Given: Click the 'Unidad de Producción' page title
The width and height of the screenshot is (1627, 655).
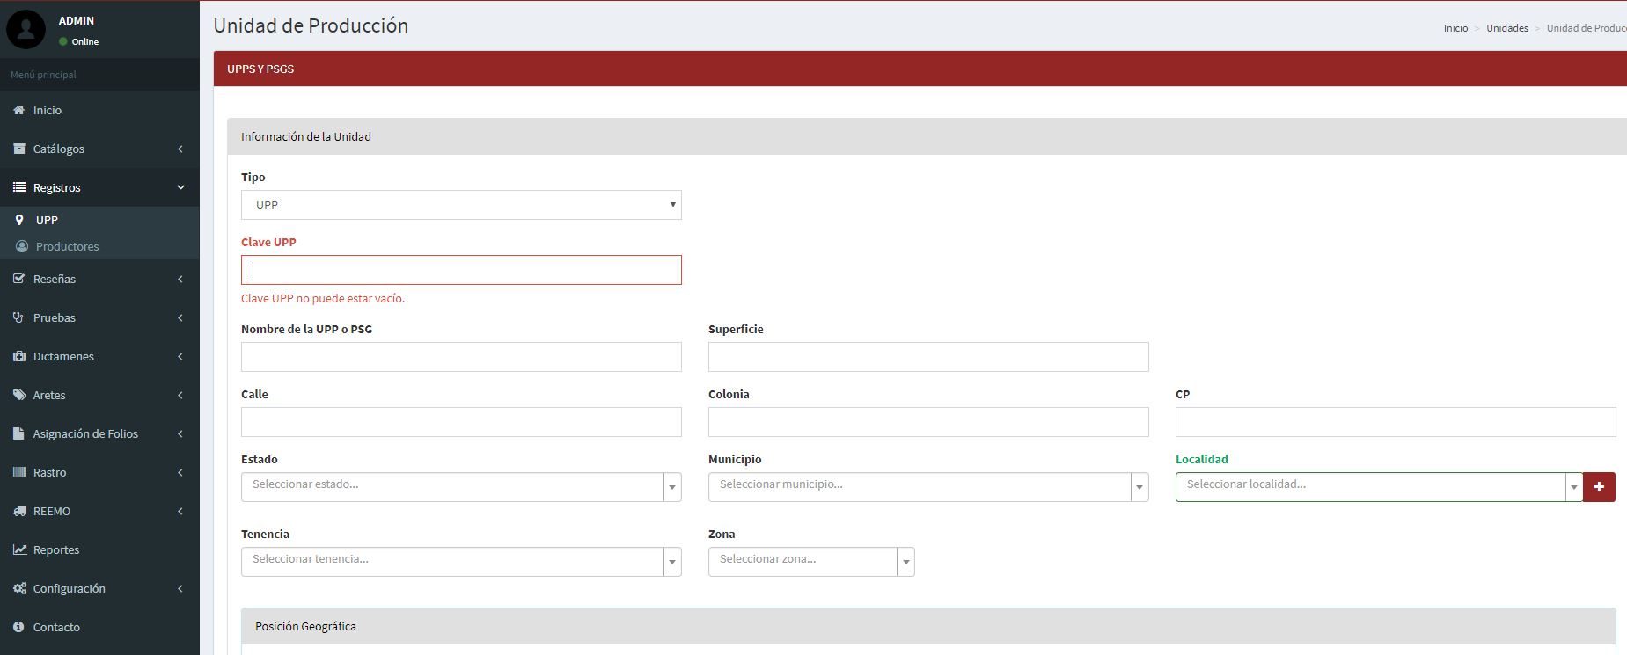Looking at the screenshot, I should click(x=311, y=25).
